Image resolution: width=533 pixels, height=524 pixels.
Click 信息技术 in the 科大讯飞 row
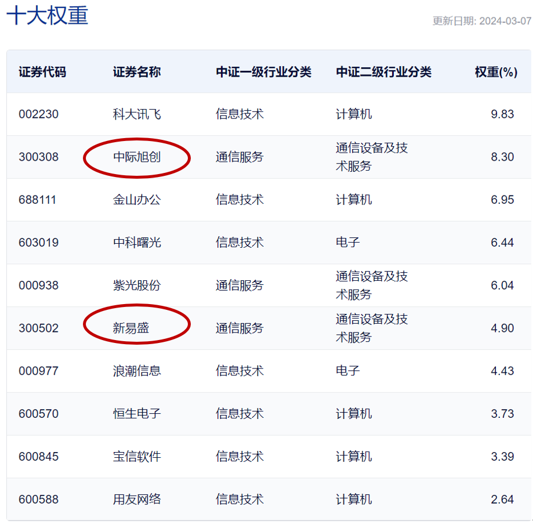click(240, 114)
